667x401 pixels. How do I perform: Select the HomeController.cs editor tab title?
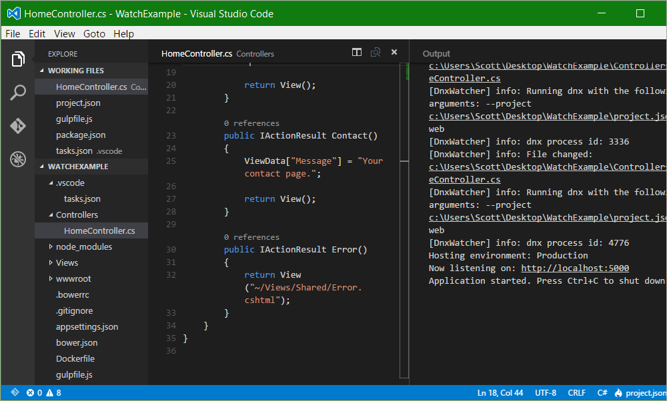tap(197, 53)
